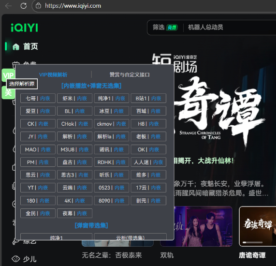Select 诺讯 内嵌 parse source
Screen dimensions: 276x266
click(112, 149)
